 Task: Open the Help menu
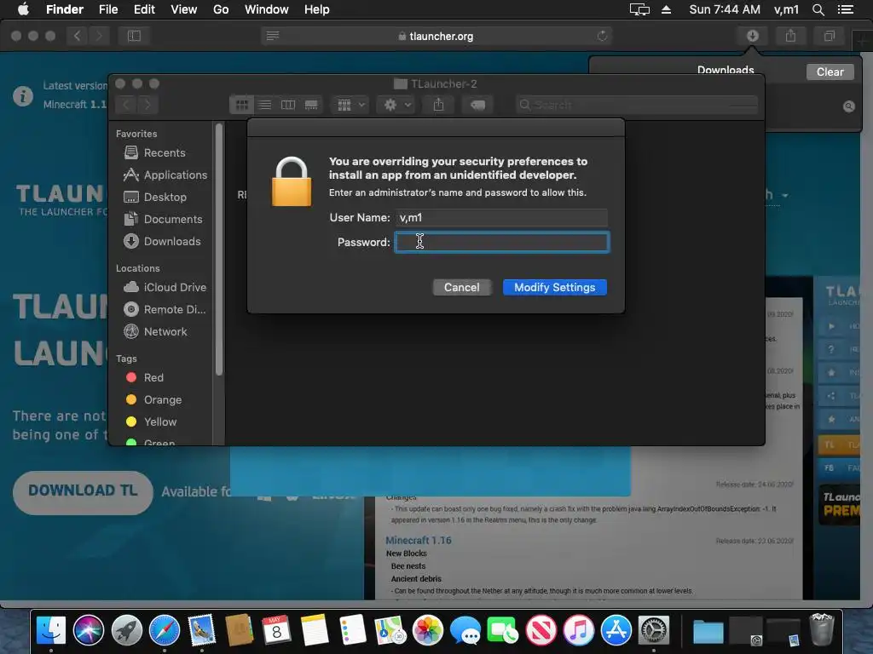coord(317,9)
